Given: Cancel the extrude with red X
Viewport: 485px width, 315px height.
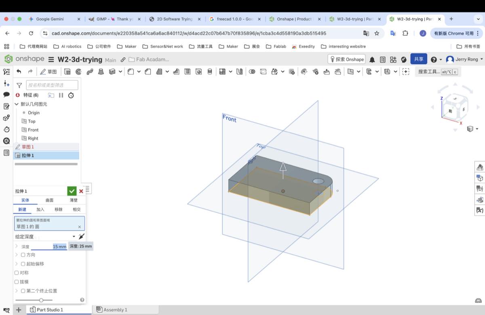Looking at the screenshot, I should click(x=81, y=191).
